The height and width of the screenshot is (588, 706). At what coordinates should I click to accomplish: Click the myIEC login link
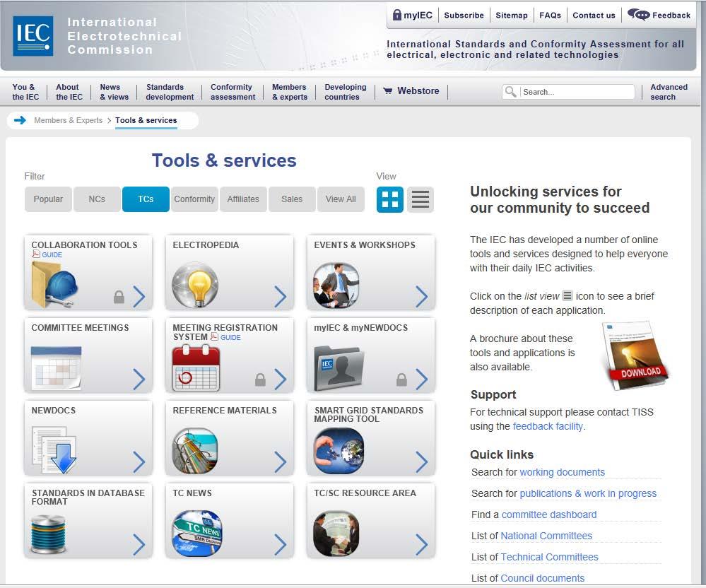coord(413,15)
